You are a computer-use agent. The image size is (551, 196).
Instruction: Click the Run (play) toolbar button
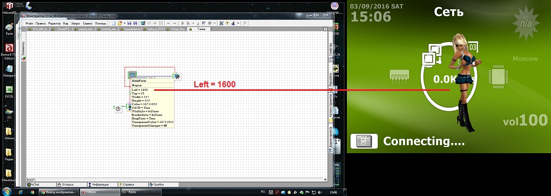tap(183, 23)
